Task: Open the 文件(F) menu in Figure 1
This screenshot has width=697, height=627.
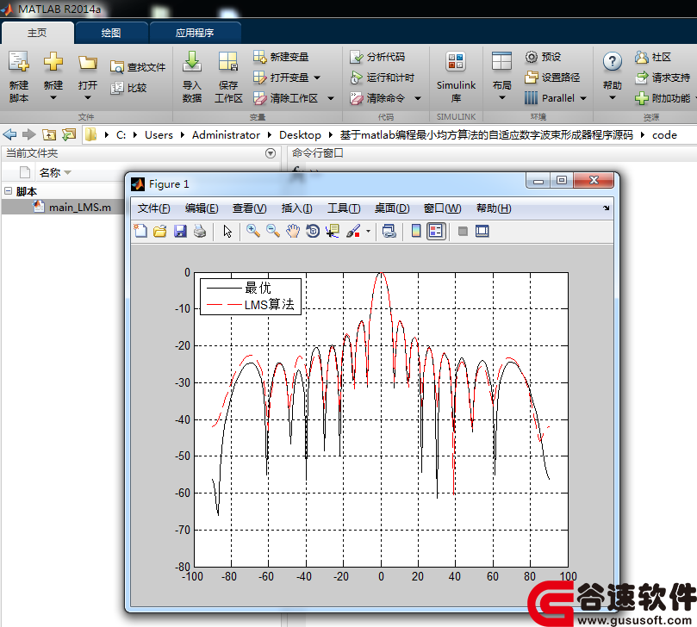Action: click(153, 208)
